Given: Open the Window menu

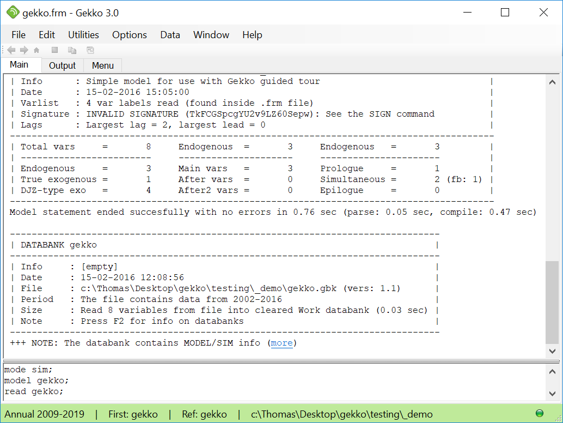Looking at the screenshot, I should [x=211, y=34].
